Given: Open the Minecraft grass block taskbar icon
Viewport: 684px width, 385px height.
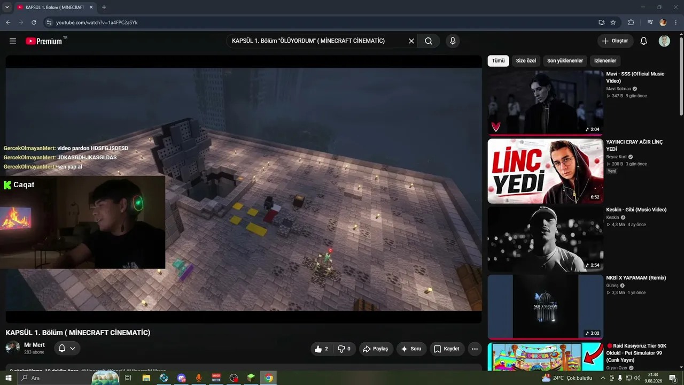Looking at the screenshot, I should pos(251,378).
